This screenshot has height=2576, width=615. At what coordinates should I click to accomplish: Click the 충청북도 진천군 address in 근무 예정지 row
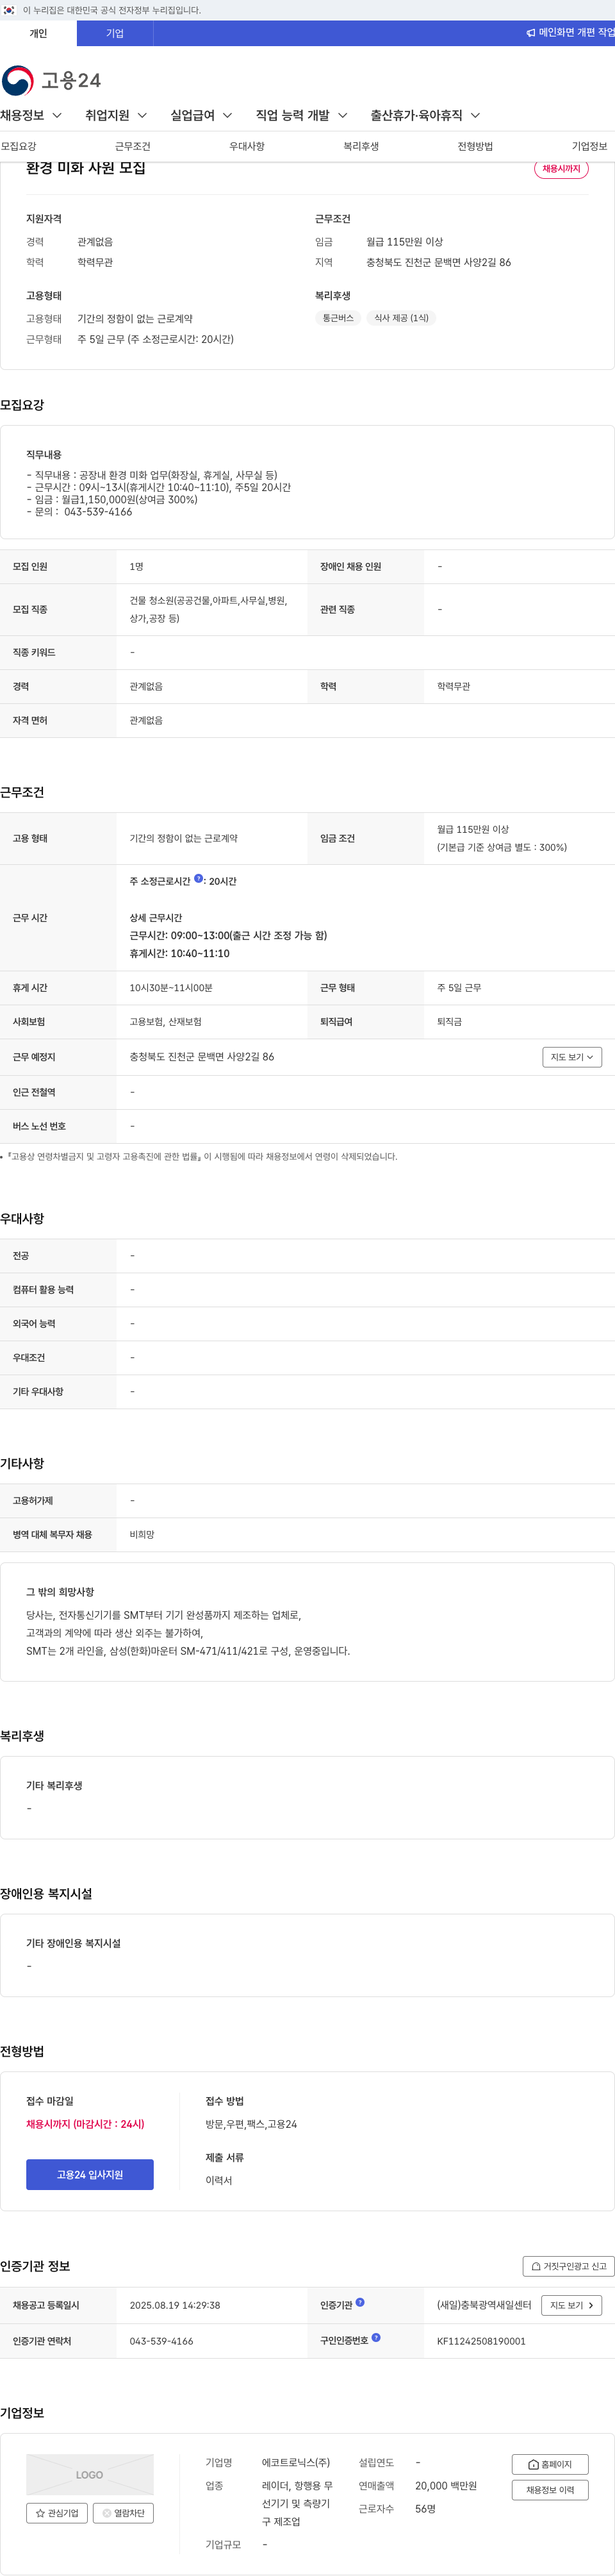point(201,1057)
